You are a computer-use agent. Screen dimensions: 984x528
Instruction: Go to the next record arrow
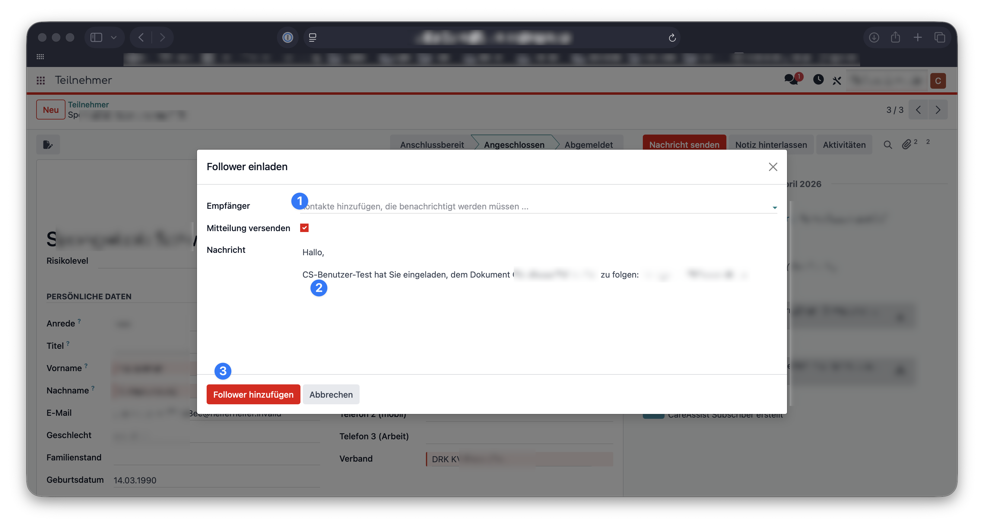coord(938,110)
